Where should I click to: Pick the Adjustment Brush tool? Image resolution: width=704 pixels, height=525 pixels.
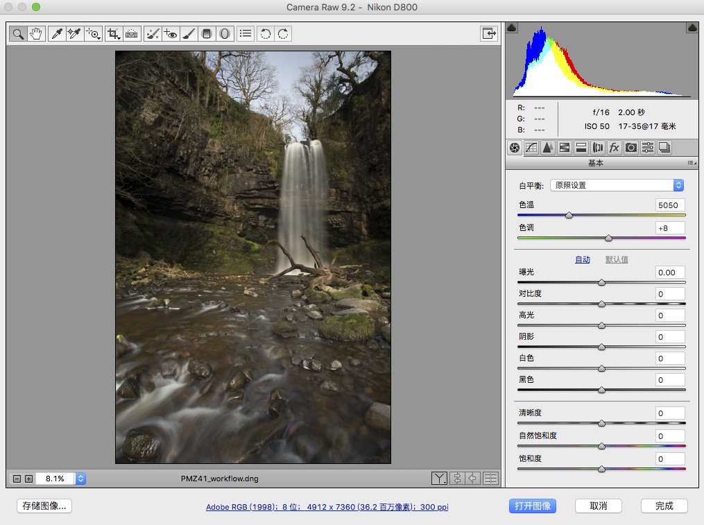point(189,33)
